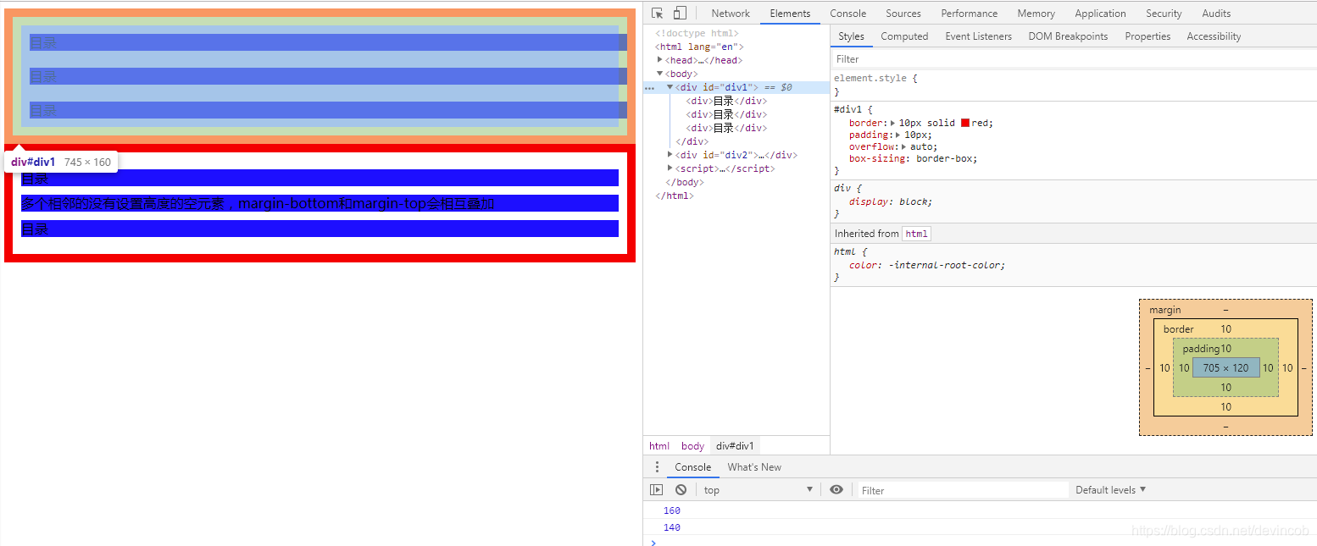Click the display: block declaration
Viewport: 1317px width, 546px height.
891,201
